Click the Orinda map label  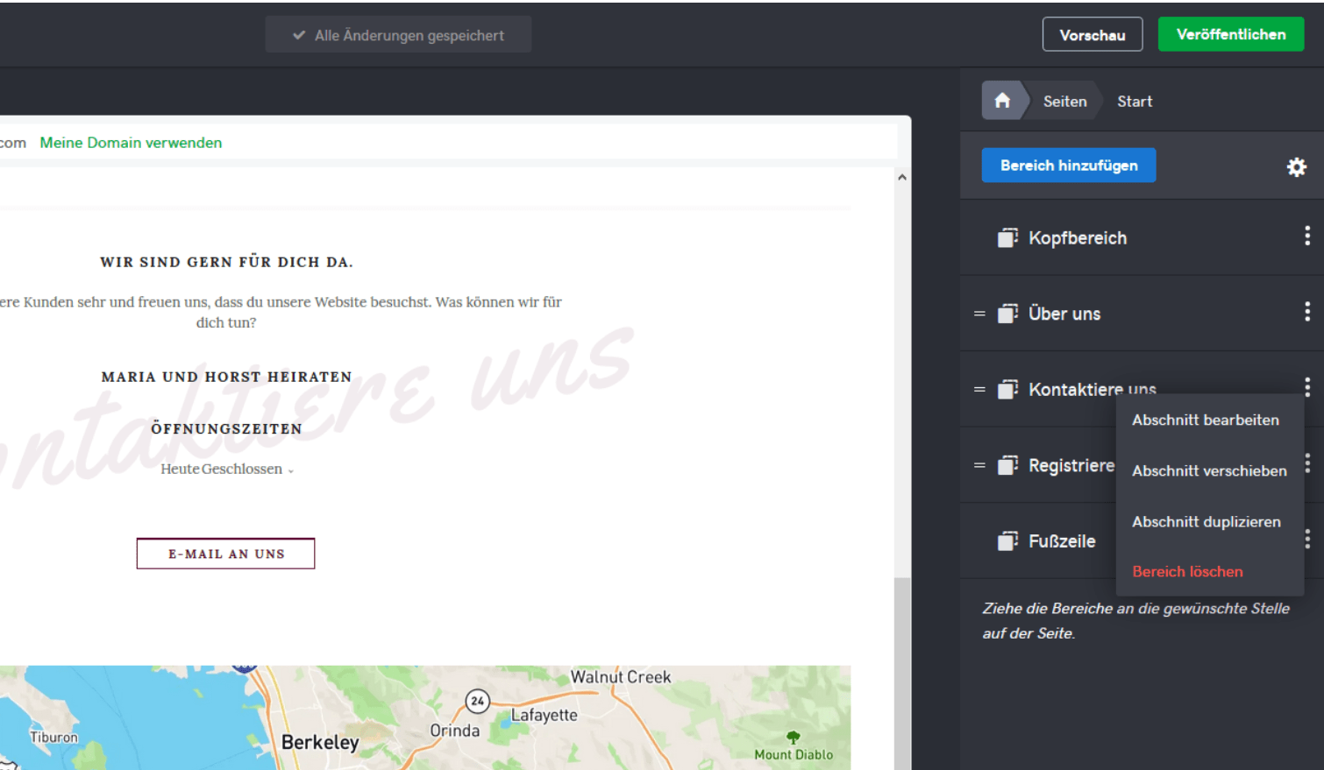pyautogui.click(x=454, y=731)
